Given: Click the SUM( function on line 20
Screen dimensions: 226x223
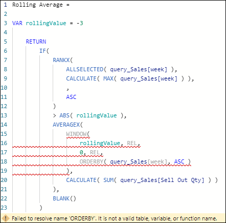Looking at the screenshot, I should (110, 180).
